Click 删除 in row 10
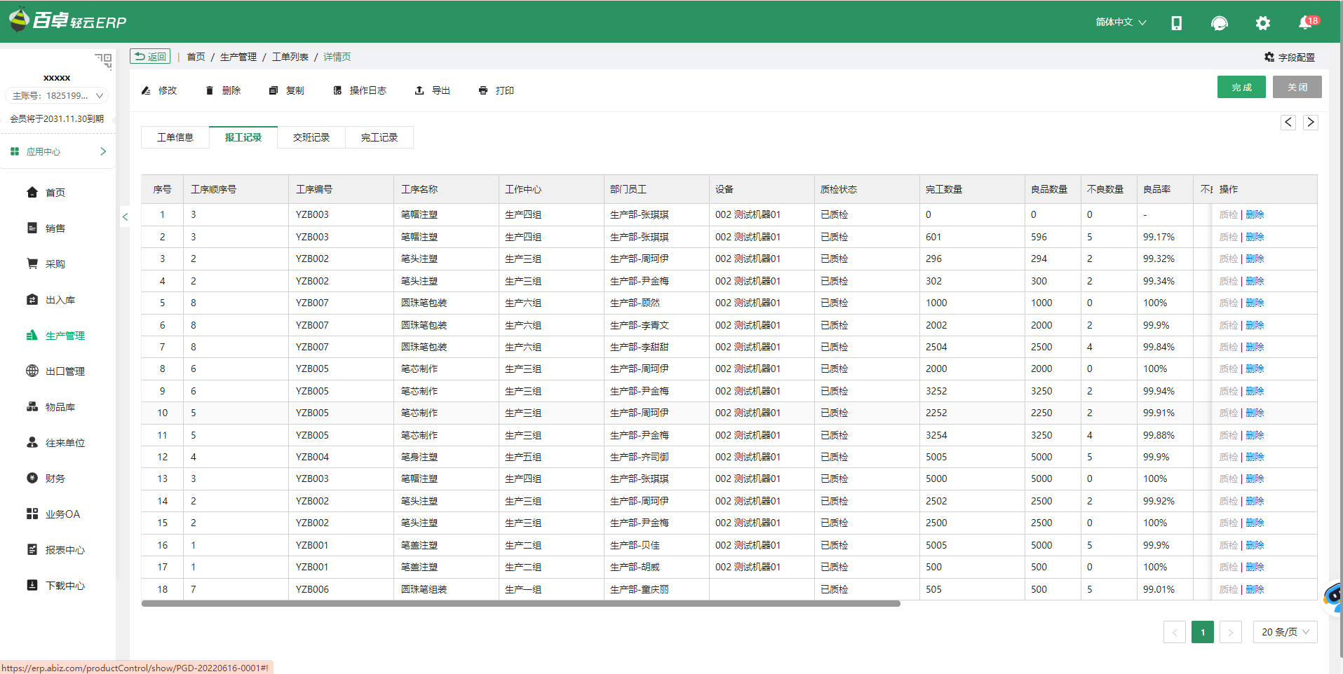The image size is (1343, 674). (x=1255, y=413)
